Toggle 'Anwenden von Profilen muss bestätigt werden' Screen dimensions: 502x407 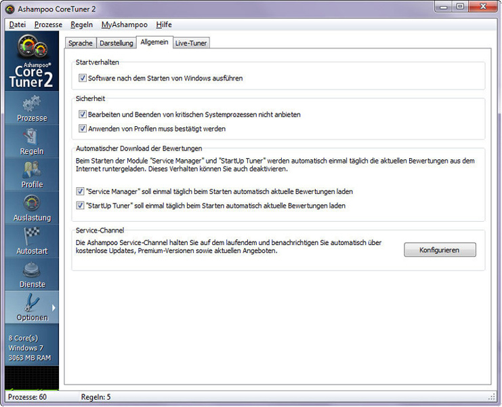82,128
